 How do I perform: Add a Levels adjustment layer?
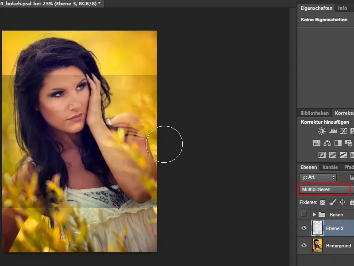333,131
